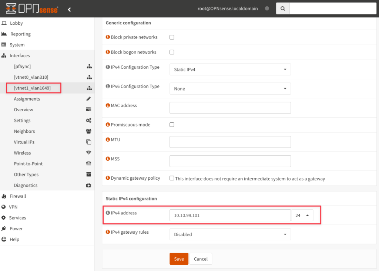
Task: Open the [vtnet0_vlan310] interface page
Action: pos(31,77)
